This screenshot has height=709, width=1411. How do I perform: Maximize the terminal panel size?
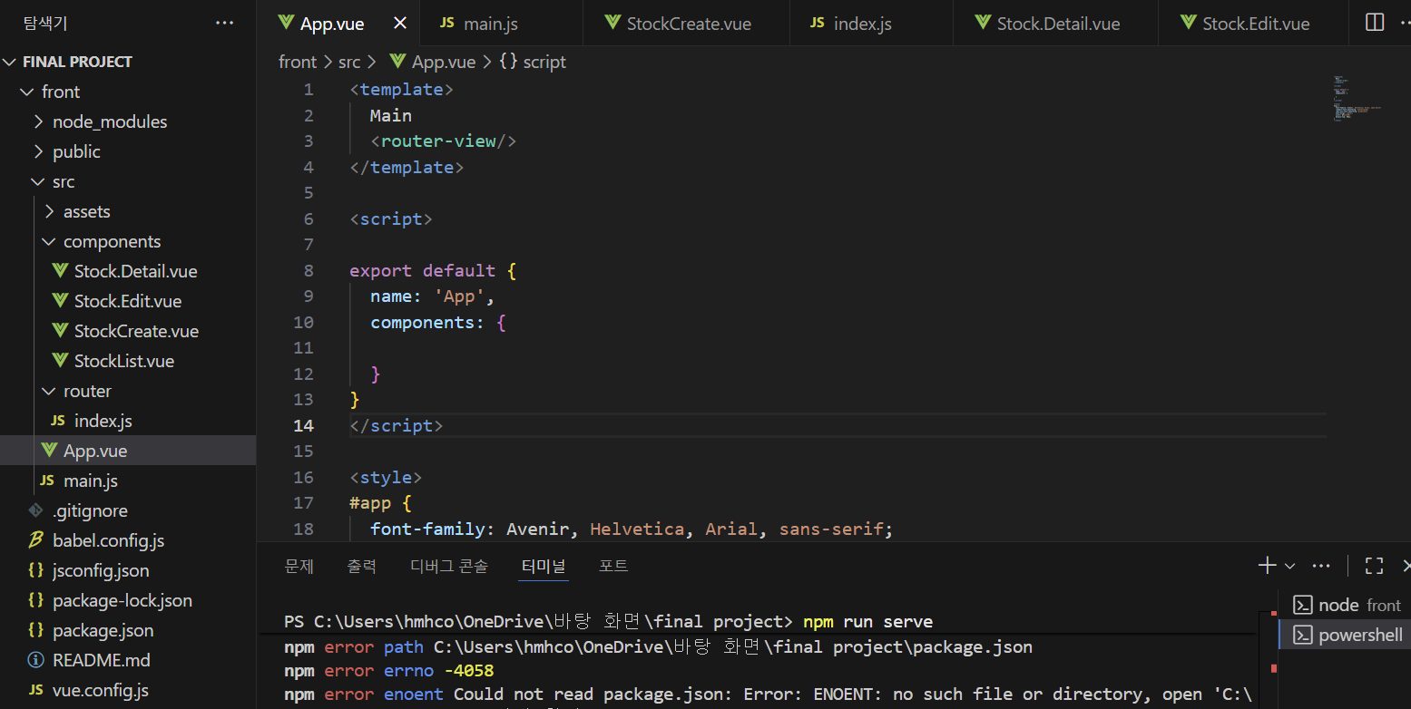(x=1375, y=566)
